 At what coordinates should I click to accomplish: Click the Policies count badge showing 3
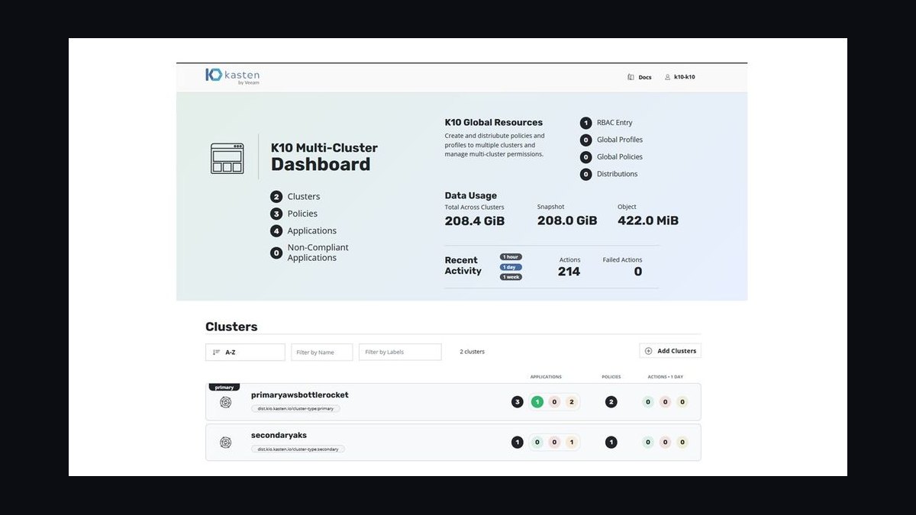point(276,214)
